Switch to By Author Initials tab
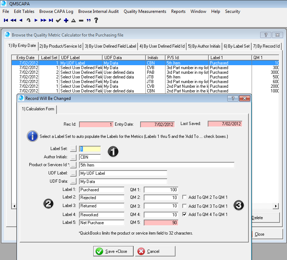Viewport: 287px width, 260px height. [x=204, y=46]
